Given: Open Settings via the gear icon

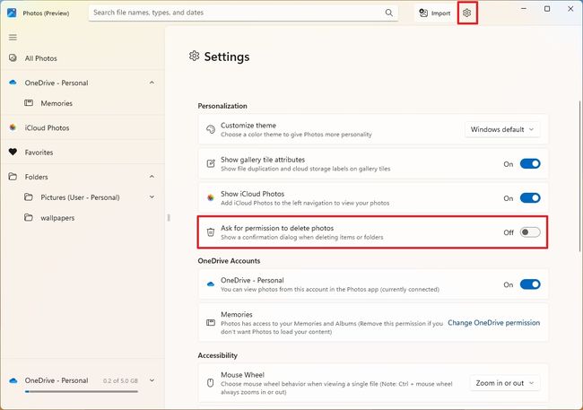Looking at the screenshot, I should 466,13.
